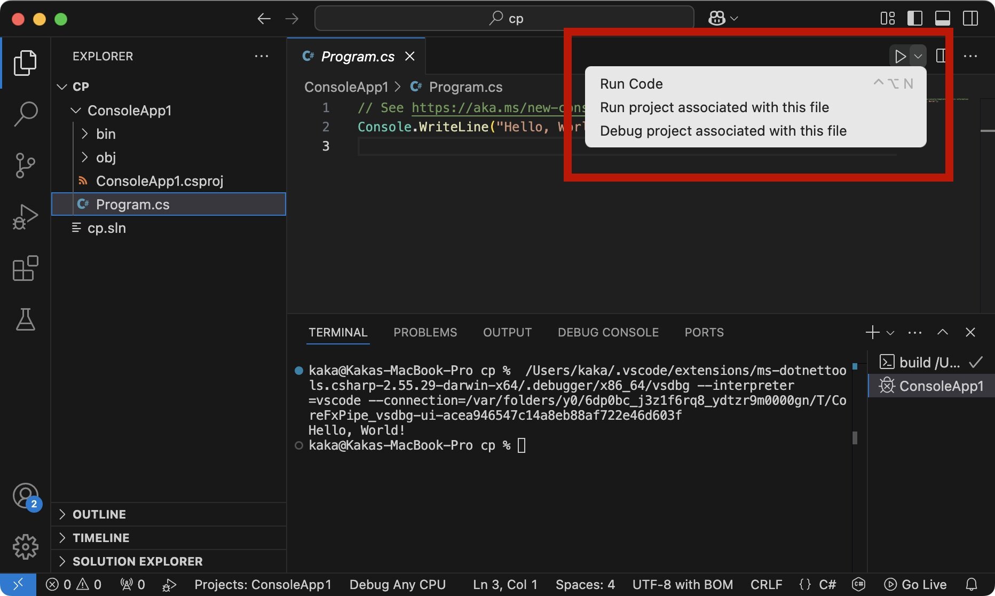The image size is (995, 596).
Task: Open the Run Code dropdown chevron
Action: click(919, 56)
